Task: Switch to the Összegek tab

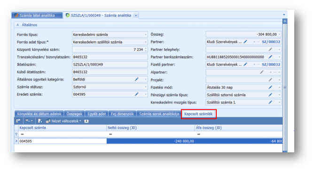Action: [x=74, y=114]
